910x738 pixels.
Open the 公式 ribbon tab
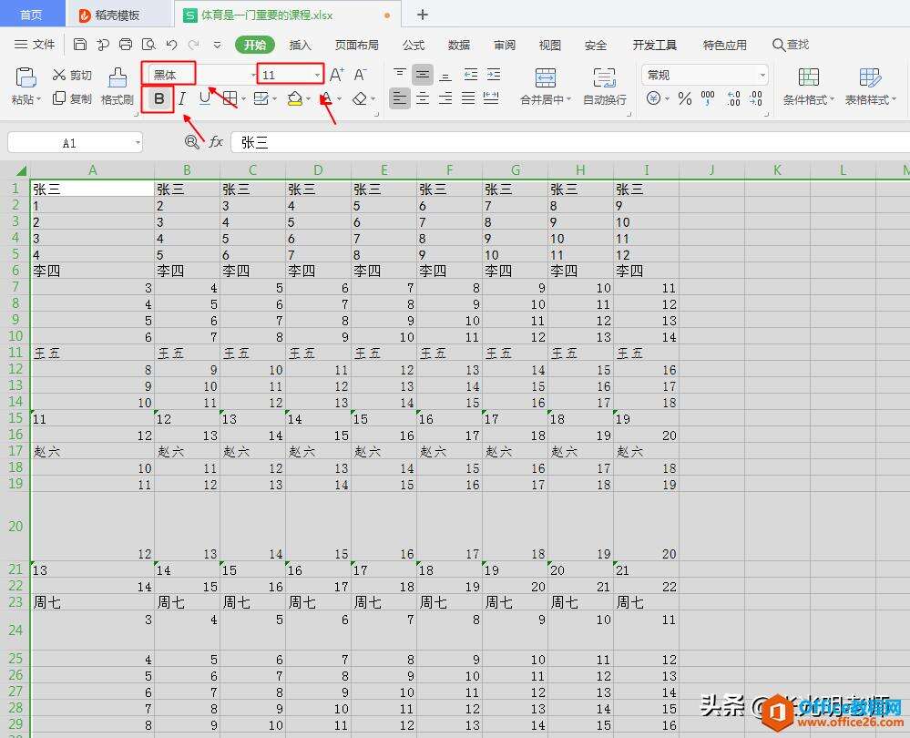pyautogui.click(x=414, y=45)
